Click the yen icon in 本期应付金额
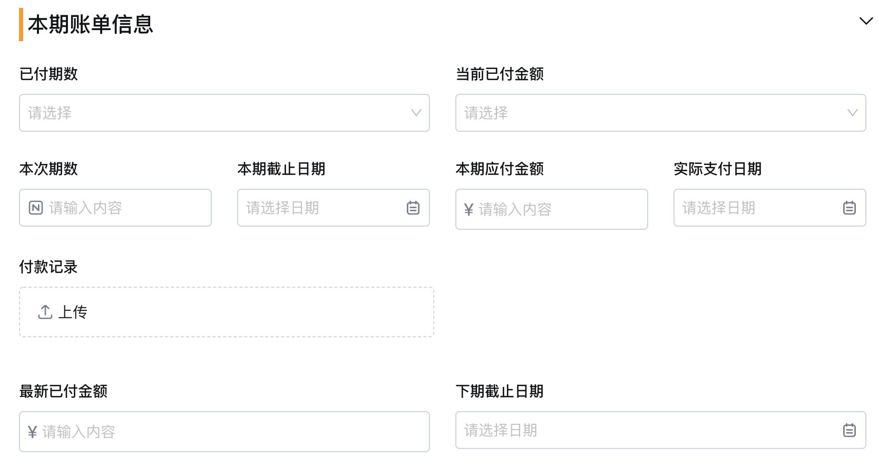Viewport: 879px width, 468px height. tap(468, 210)
